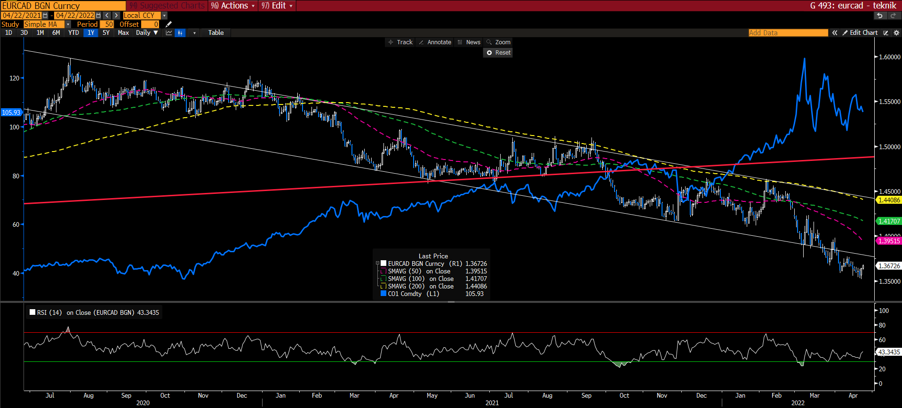Activate the Track crosshair tool
Viewport: 902px width, 408px height.
coord(400,42)
